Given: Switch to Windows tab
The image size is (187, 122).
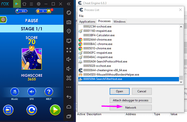Looking at the screenshot, I should 119,21.
